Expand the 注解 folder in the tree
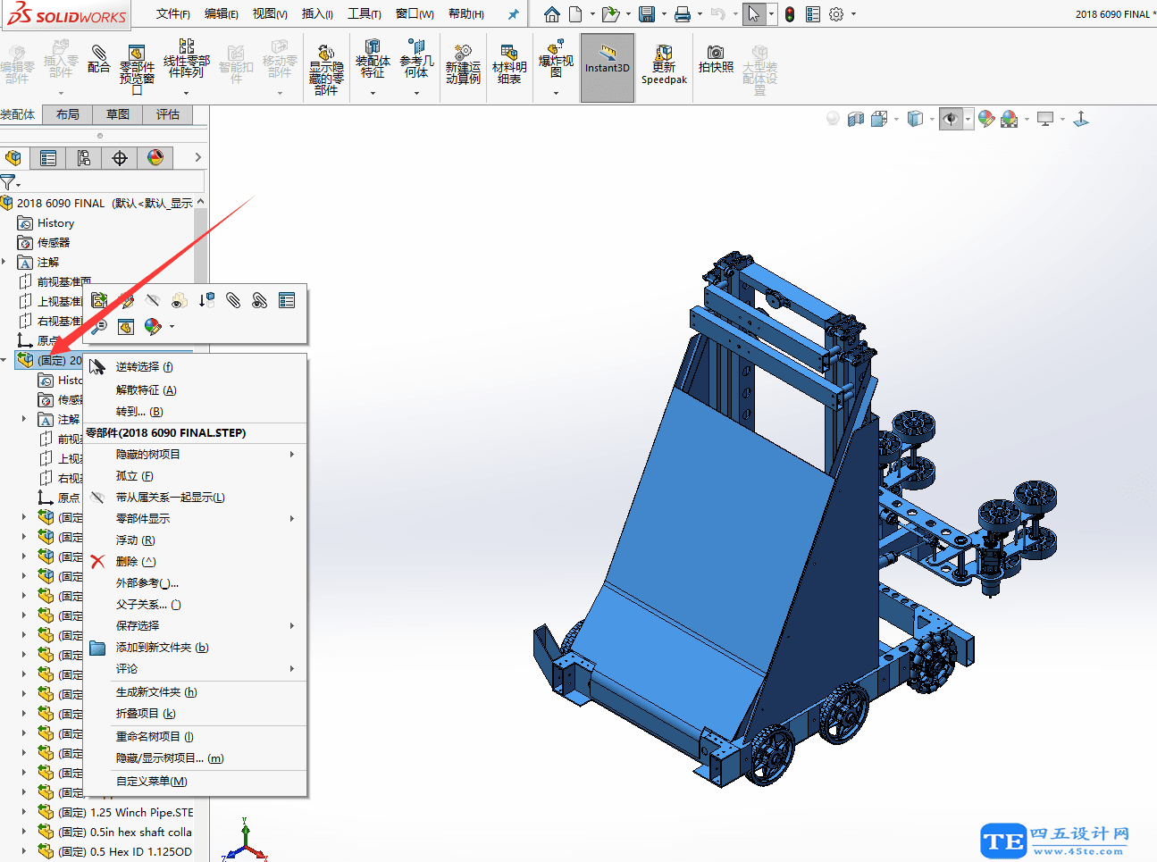The height and width of the screenshot is (862, 1157). pos(4,262)
